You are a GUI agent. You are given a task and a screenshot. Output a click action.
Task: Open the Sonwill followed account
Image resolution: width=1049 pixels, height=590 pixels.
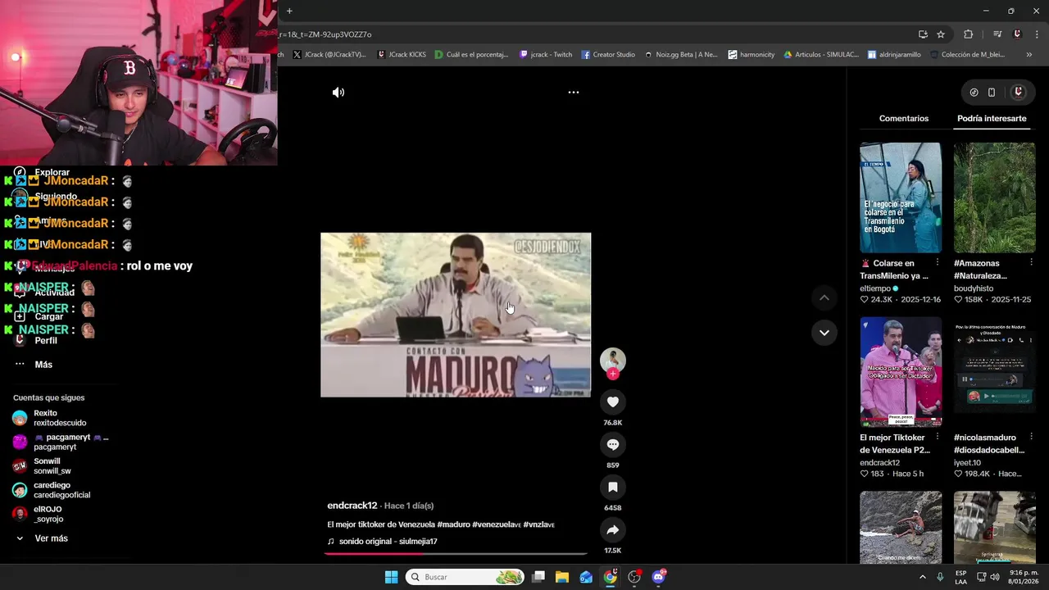(x=42, y=465)
